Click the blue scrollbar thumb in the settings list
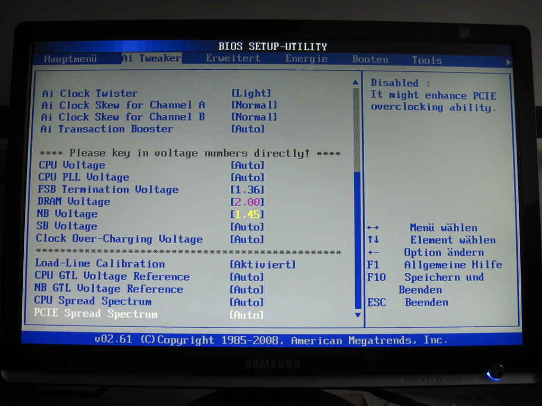 [x=357, y=238]
